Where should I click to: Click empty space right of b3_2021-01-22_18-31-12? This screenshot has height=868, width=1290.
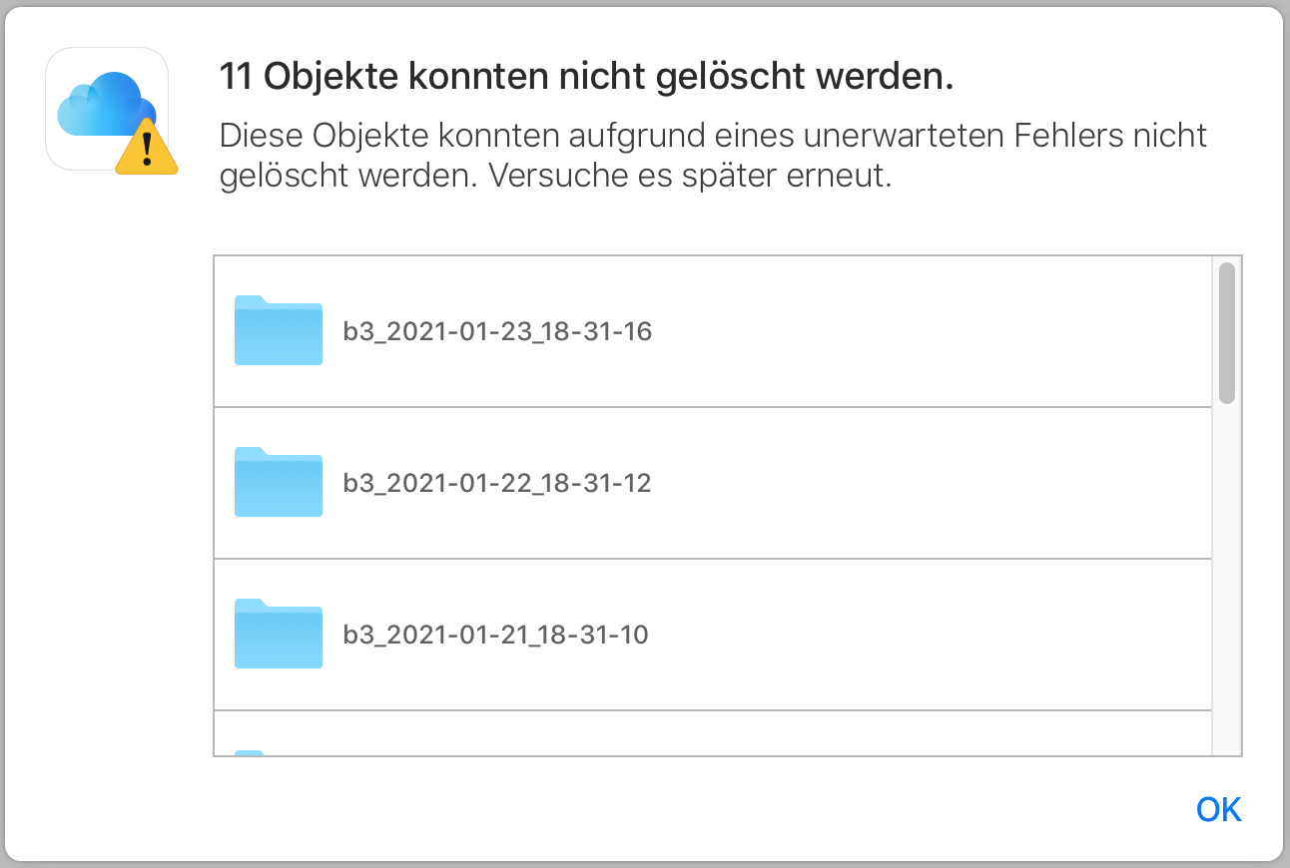929,484
